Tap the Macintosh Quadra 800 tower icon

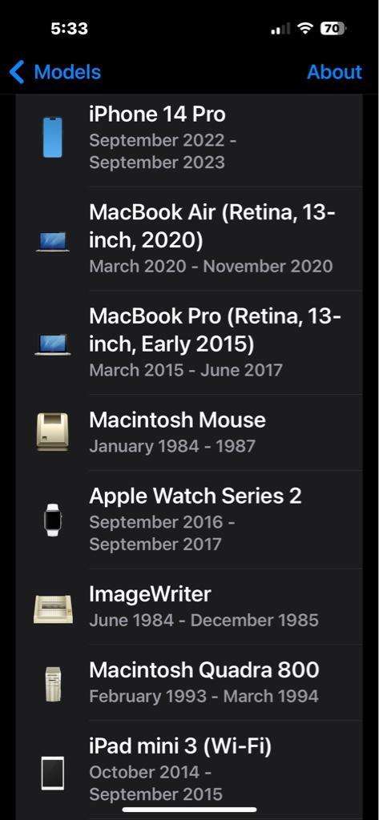click(52, 684)
